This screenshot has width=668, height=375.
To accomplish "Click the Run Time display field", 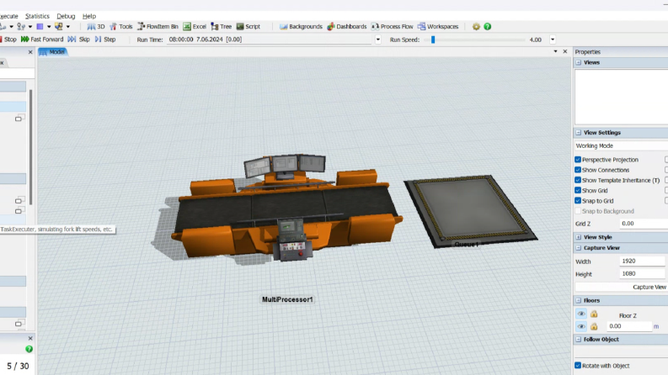I will [270, 40].
